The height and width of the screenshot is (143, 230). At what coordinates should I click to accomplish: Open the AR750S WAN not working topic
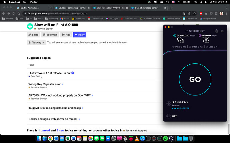pos(59,95)
